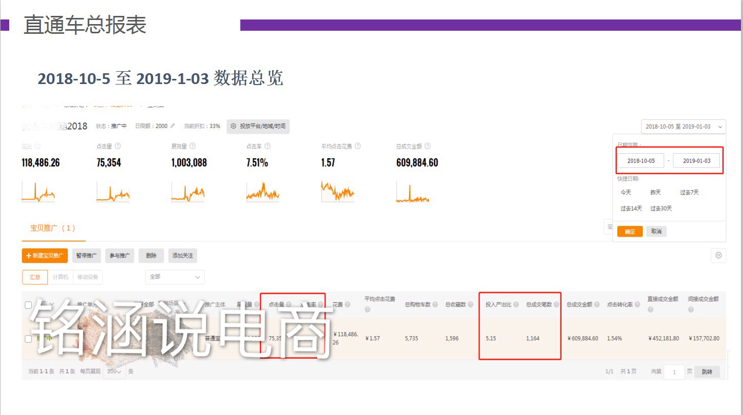Click the 跳转 page jump button
The image size is (743, 415).
(x=707, y=372)
